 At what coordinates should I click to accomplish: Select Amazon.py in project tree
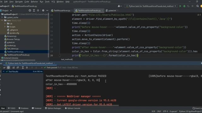12,36
